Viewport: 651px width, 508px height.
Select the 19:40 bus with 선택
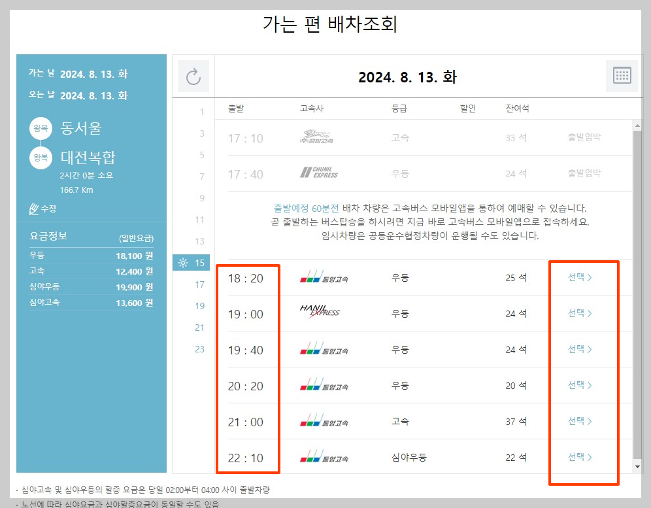(580, 349)
